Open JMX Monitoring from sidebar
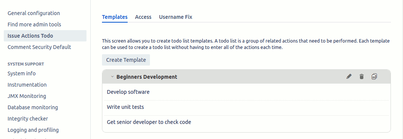 [x=27, y=96]
